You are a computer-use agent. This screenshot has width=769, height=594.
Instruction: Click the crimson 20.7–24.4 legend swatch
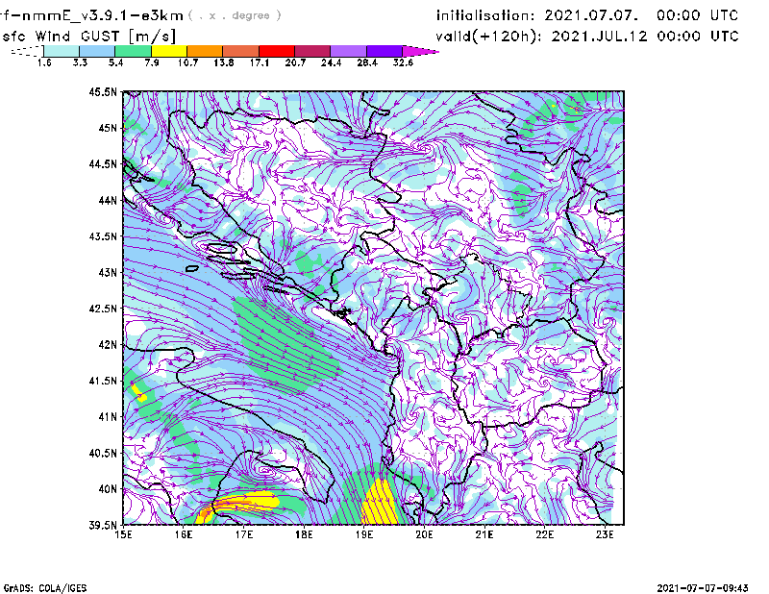point(313,51)
